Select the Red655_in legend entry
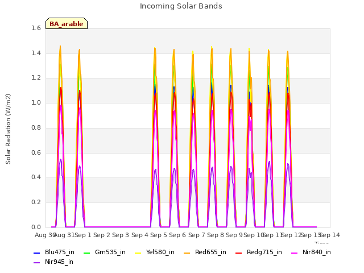 click(x=205, y=253)
